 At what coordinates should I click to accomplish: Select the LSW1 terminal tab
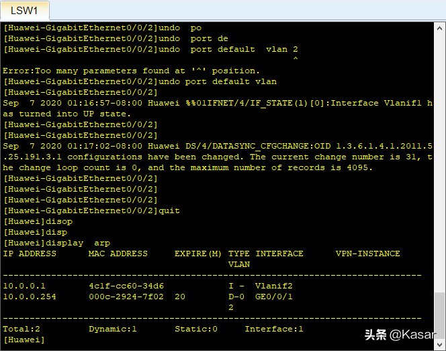[24, 11]
